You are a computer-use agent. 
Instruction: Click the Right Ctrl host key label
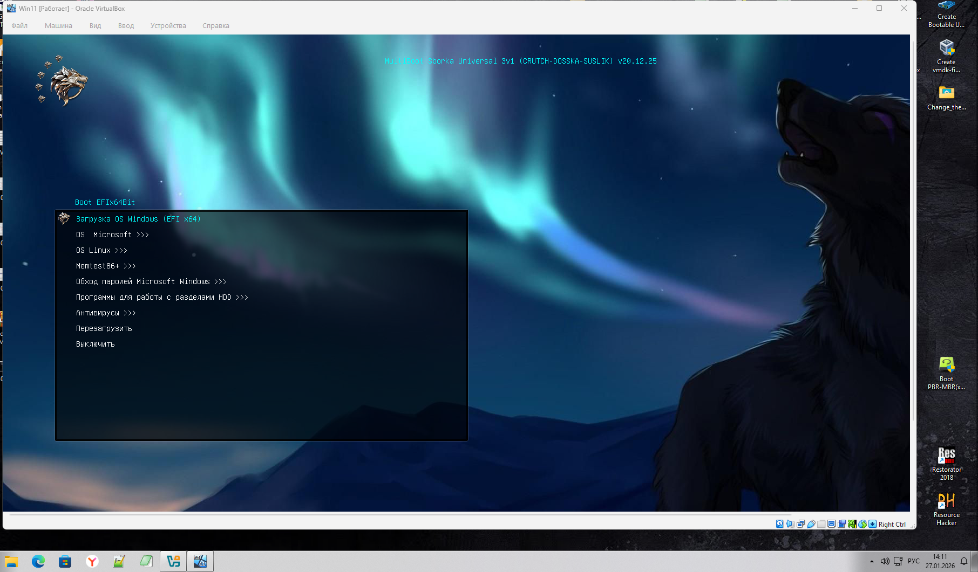pos(892,525)
